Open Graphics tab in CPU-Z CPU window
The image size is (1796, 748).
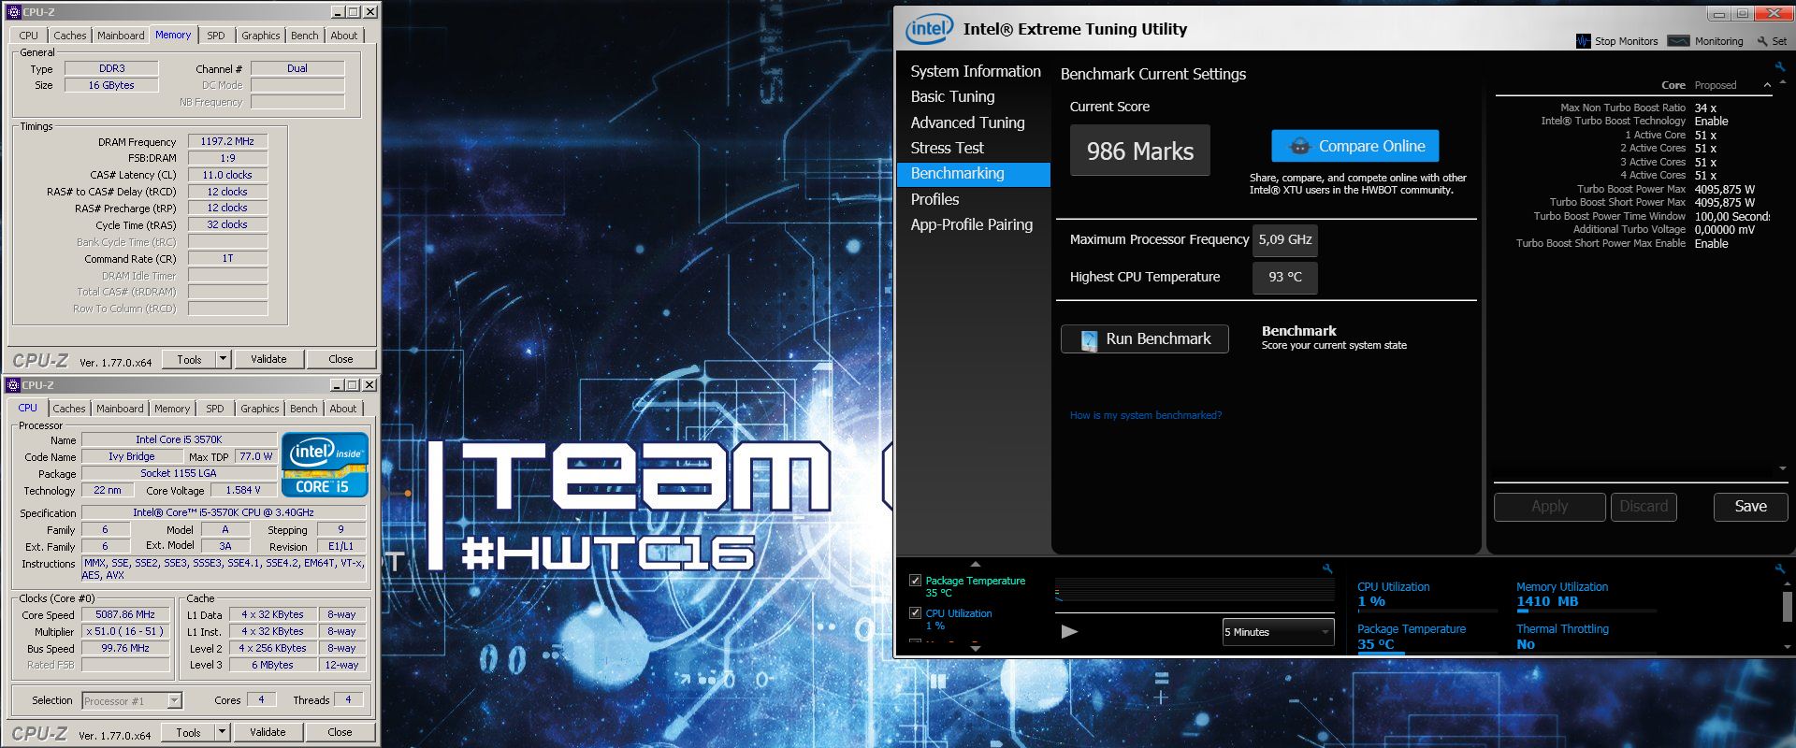coord(260,409)
